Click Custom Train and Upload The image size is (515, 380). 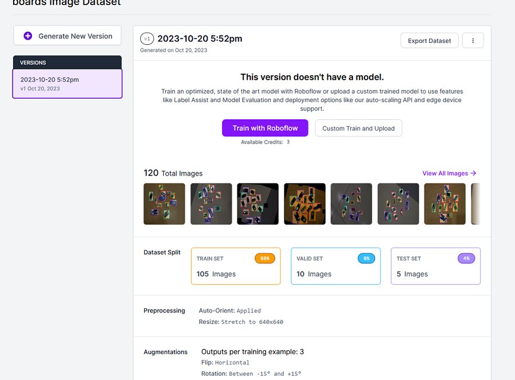point(358,128)
